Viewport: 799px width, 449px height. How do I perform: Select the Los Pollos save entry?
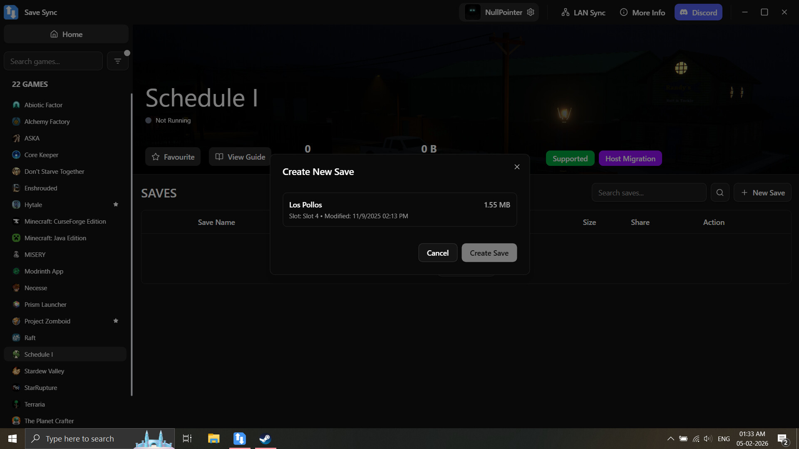pos(399,209)
